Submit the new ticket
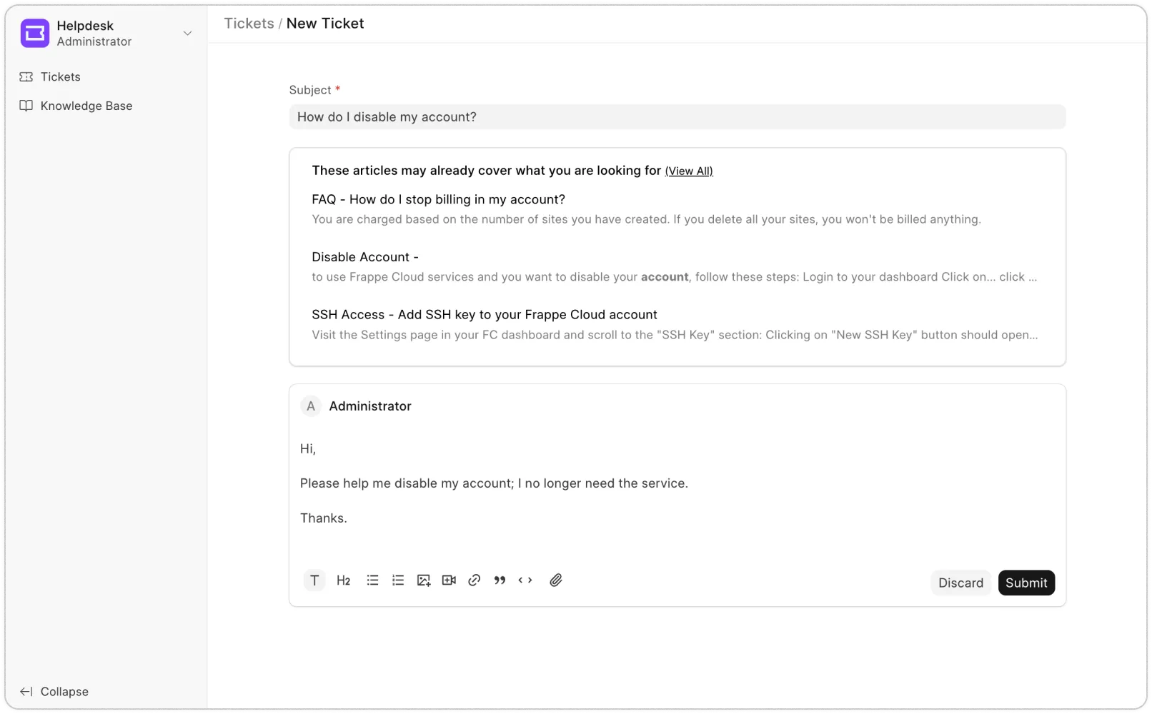This screenshot has width=1152, height=714. tap(1026, 583)
